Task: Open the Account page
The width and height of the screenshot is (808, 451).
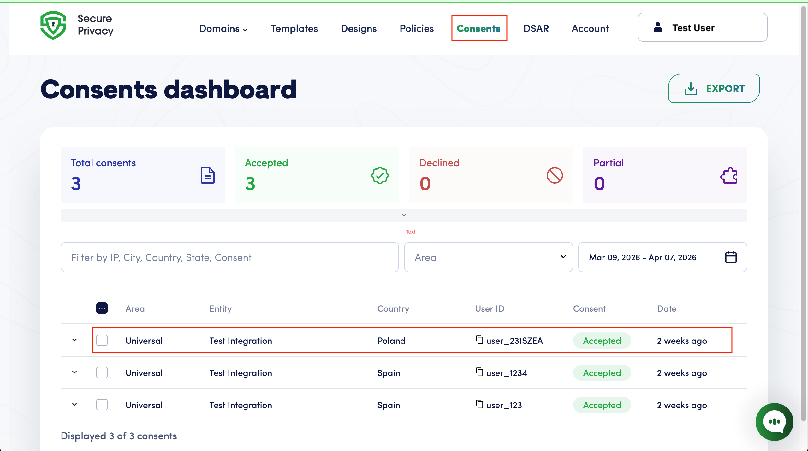Action: point(590,28)
